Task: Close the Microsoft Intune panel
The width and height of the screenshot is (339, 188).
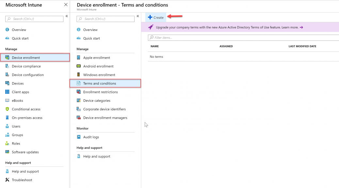Action: point(66,5)
